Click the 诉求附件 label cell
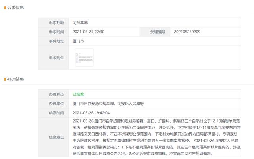This screenshot has width=254, height=159. coord(54,58)
